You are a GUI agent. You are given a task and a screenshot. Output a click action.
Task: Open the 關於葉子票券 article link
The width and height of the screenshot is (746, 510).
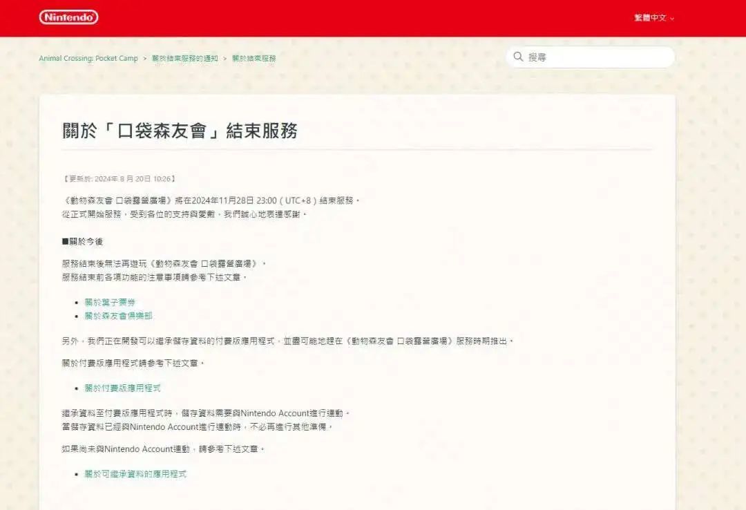(110, 302)
